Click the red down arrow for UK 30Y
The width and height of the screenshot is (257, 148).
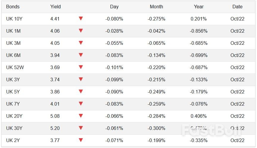click(81, 128)
